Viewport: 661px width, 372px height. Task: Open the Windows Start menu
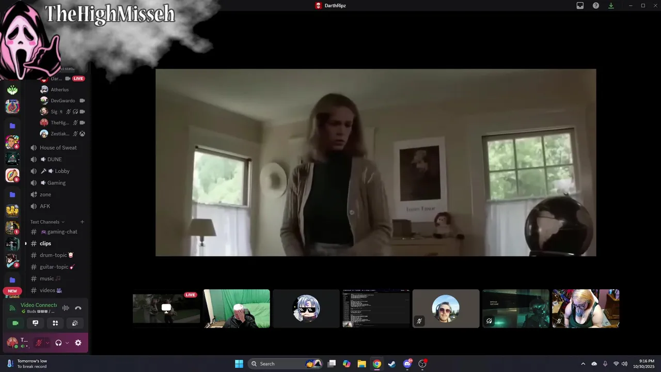click(239, 364)
